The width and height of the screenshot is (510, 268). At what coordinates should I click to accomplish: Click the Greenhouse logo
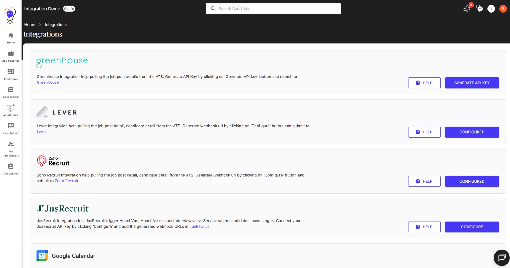(62, 62)
